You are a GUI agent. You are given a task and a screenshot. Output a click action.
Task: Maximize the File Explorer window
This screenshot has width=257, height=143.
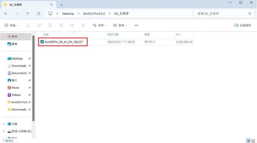coord(241,2)
